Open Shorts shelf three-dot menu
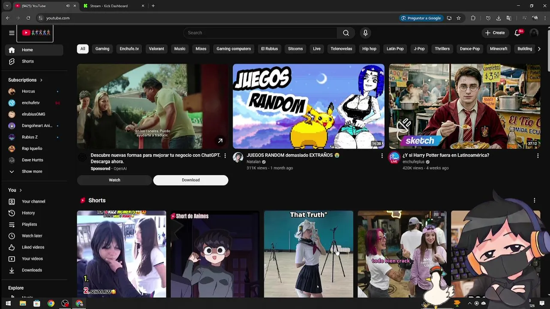The image size is (550, 309). [x=535, y=200]
